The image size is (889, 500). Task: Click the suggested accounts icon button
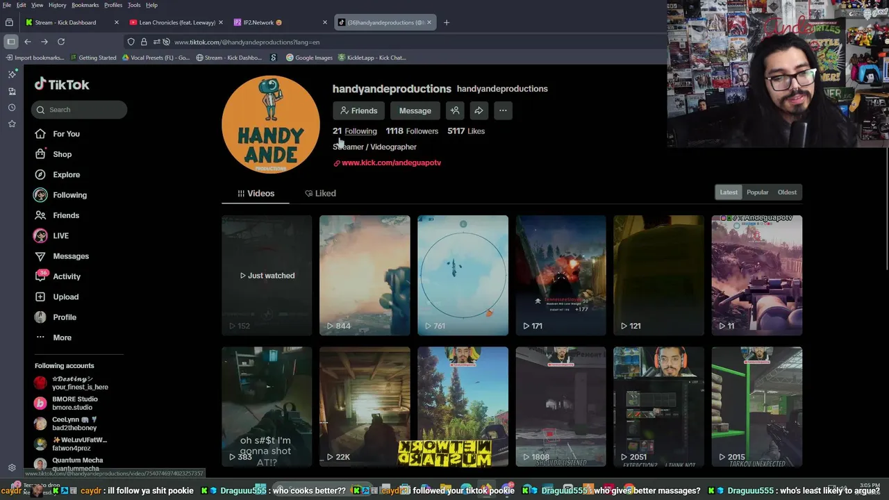pos(455,110)
